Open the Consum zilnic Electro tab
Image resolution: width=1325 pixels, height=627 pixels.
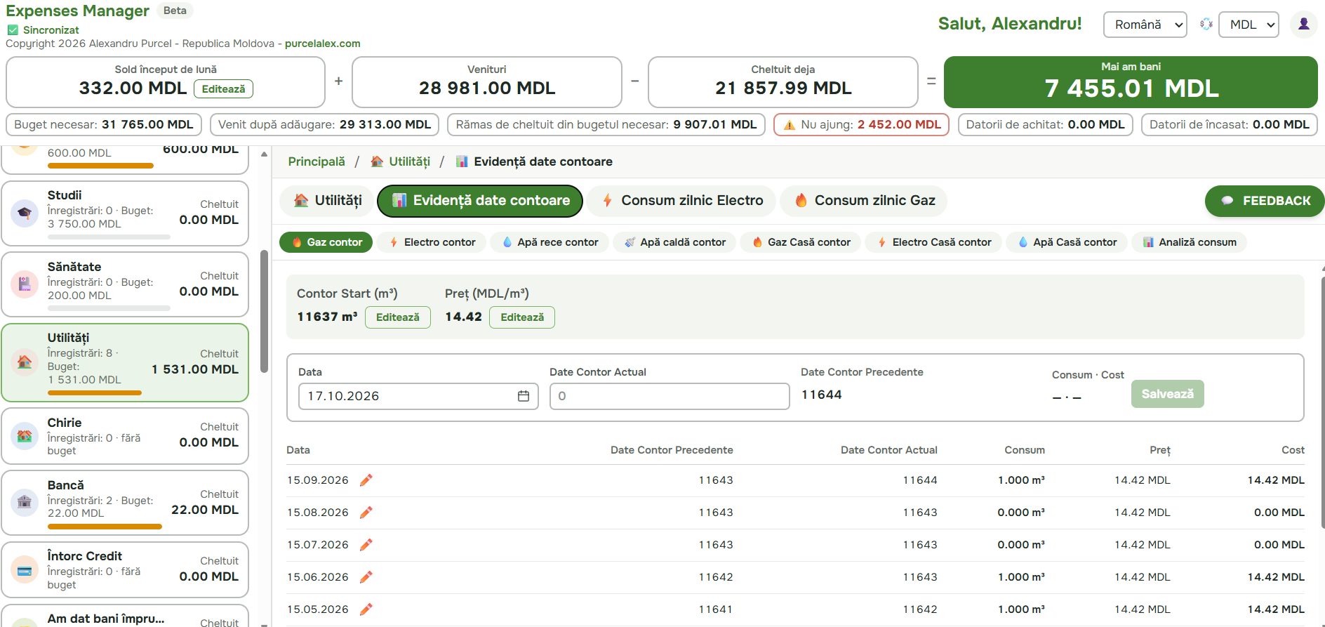(681, 201)
